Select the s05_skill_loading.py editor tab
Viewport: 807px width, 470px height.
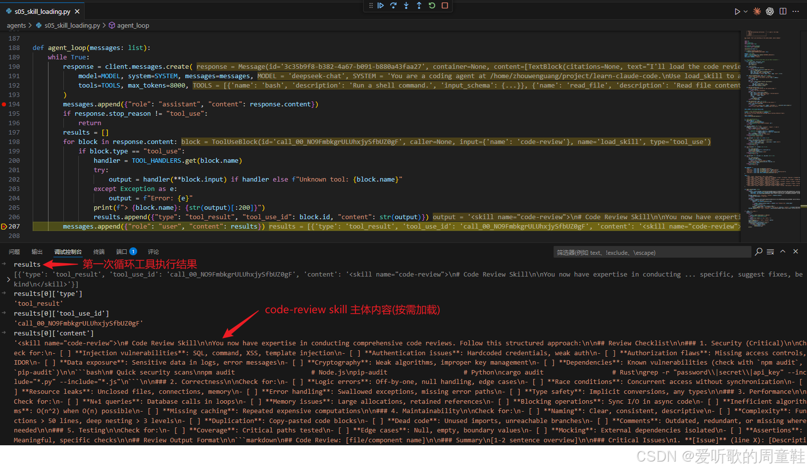43,11
